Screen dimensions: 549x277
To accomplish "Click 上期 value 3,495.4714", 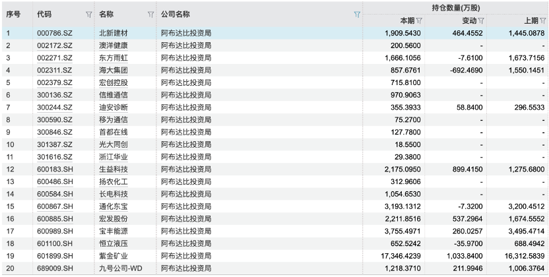I will 527,231.
